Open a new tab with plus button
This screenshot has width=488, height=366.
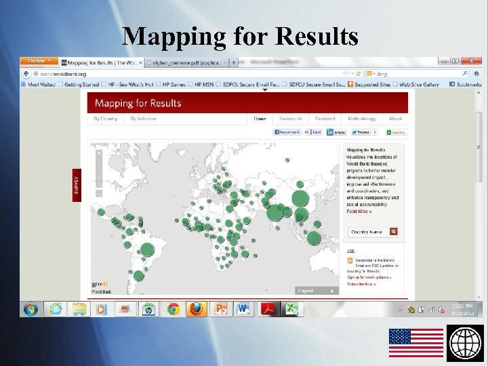click(233, 63)
